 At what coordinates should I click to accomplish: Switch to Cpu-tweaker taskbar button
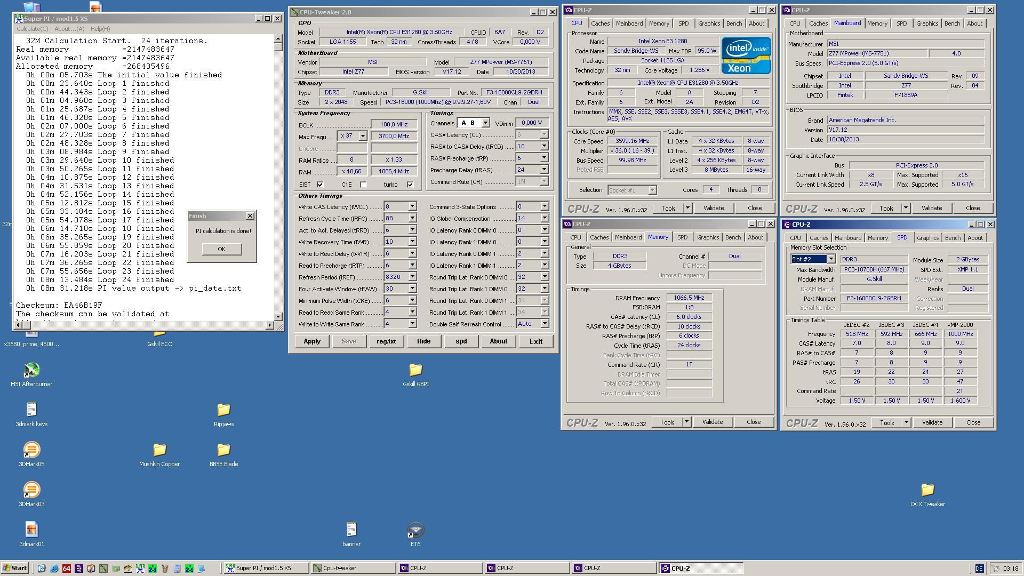click(354, 568)
